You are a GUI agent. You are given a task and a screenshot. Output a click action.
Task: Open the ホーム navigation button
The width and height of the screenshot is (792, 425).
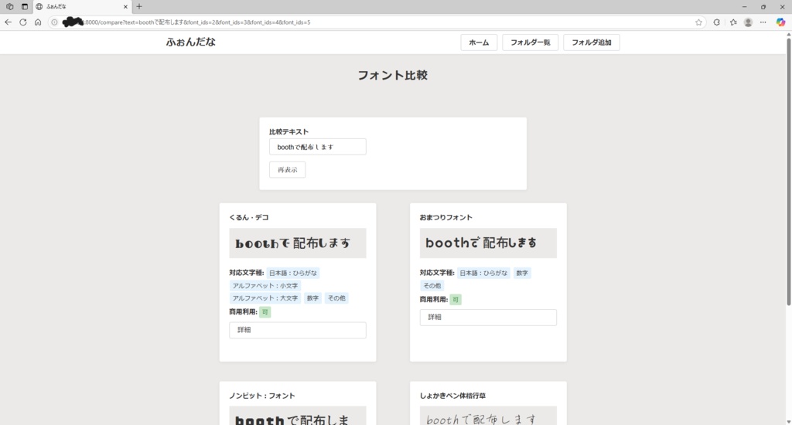pyautogui.click(x=479, y=42)
